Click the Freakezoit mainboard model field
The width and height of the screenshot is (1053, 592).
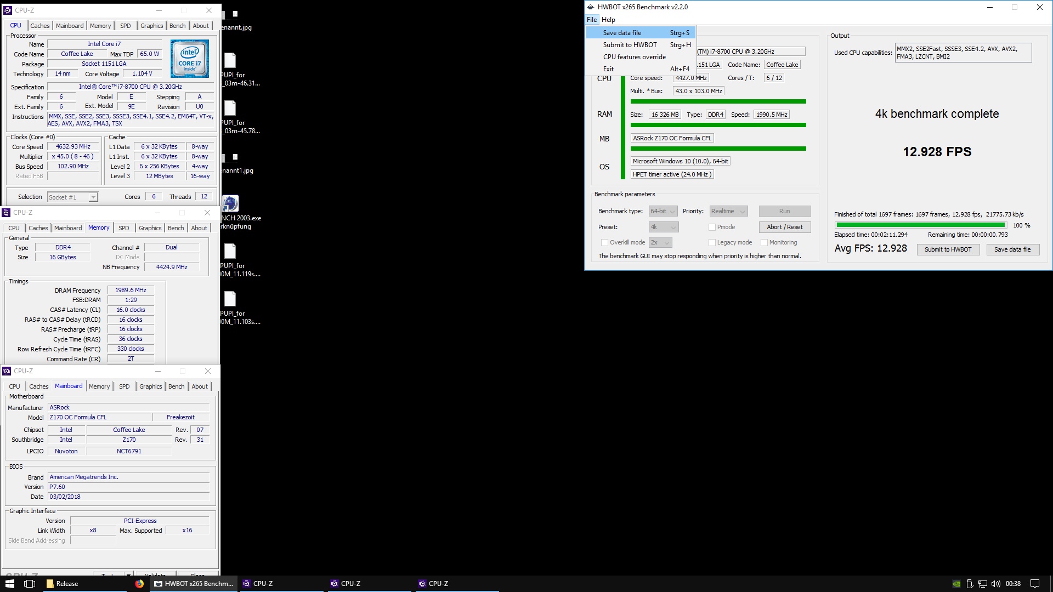tap(180, 418)
